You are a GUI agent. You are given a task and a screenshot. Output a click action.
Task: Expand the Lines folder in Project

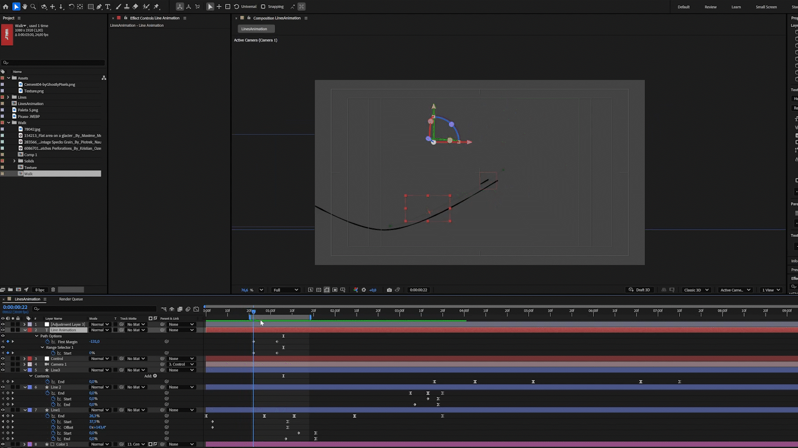[x=8, y=97]
